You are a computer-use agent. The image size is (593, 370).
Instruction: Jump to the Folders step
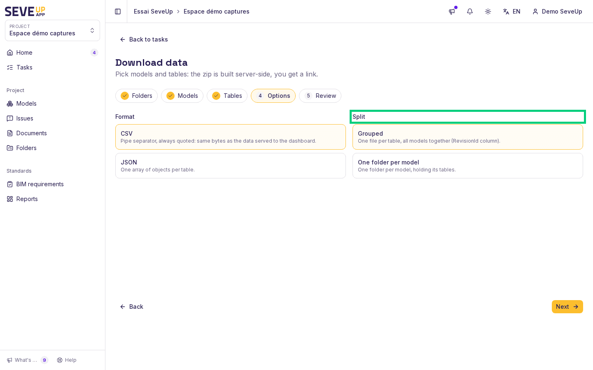click(136, 96)
